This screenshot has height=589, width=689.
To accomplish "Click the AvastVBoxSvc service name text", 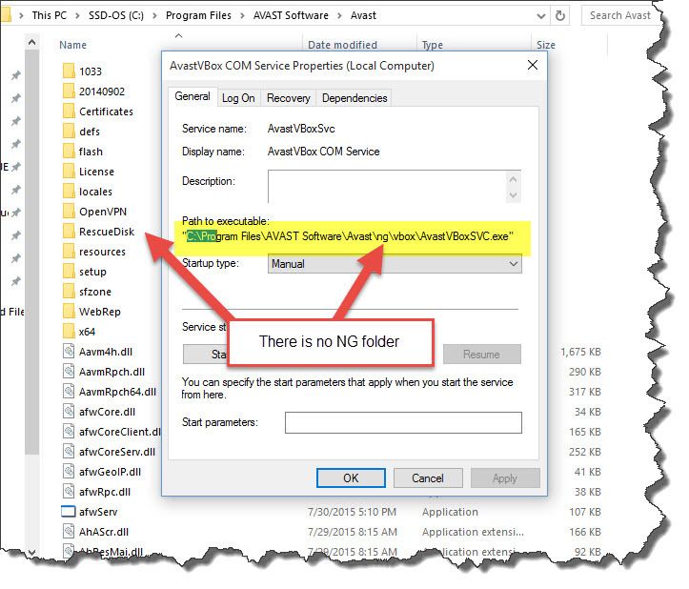I will point(301,129).
